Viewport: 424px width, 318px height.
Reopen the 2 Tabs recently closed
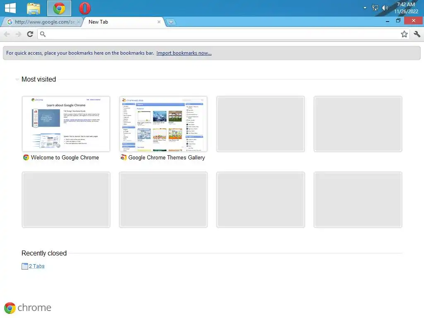pos(36,266)
